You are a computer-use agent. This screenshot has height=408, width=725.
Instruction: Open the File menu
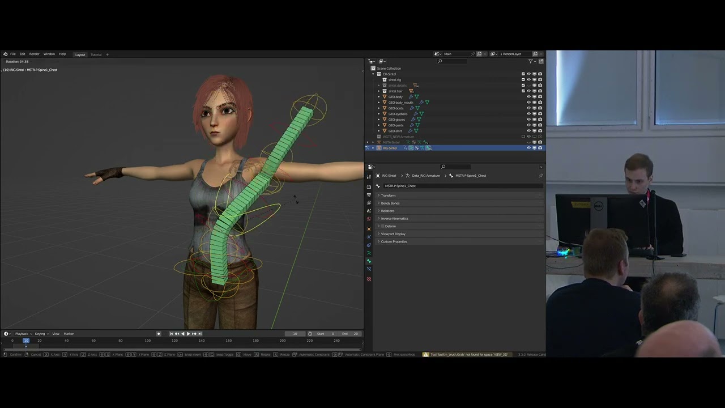13,54
